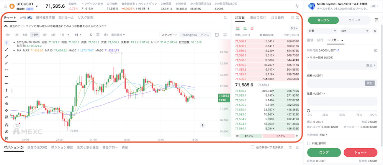Open order book settings sliders icon
Screen dimensions: 383x165
tap(298, 18)
